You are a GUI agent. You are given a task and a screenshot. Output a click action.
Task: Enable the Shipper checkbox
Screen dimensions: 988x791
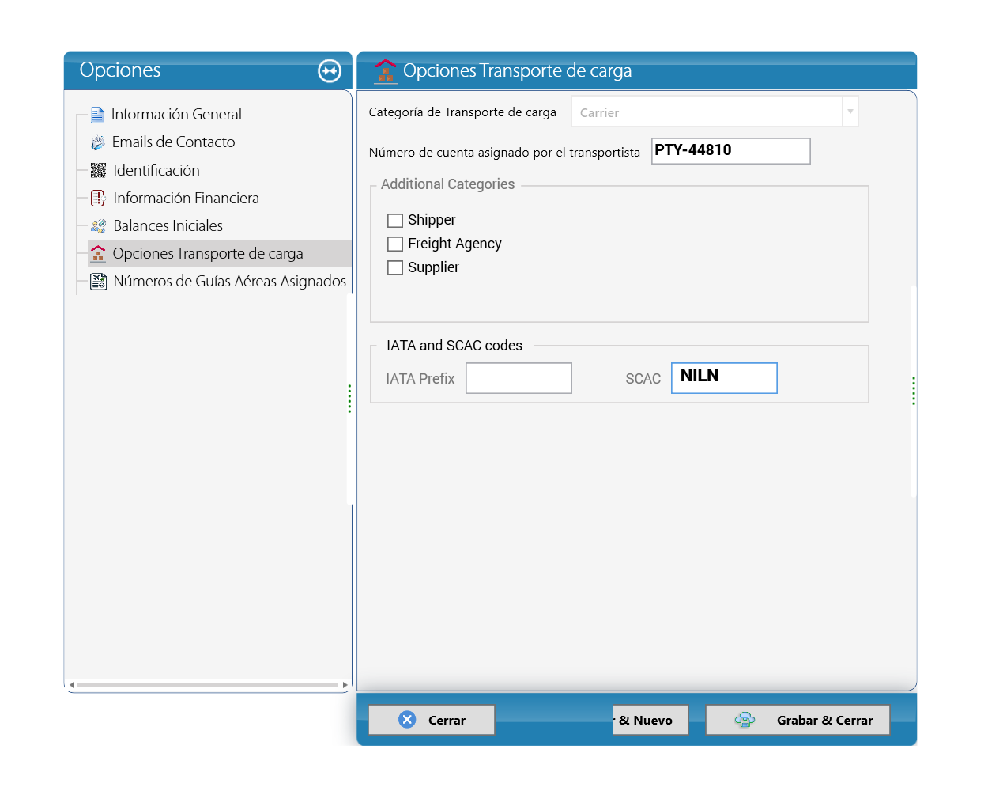tap(395, 220)
